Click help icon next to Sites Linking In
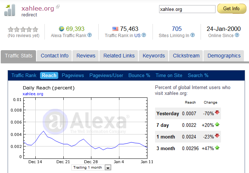 (193, 35)
